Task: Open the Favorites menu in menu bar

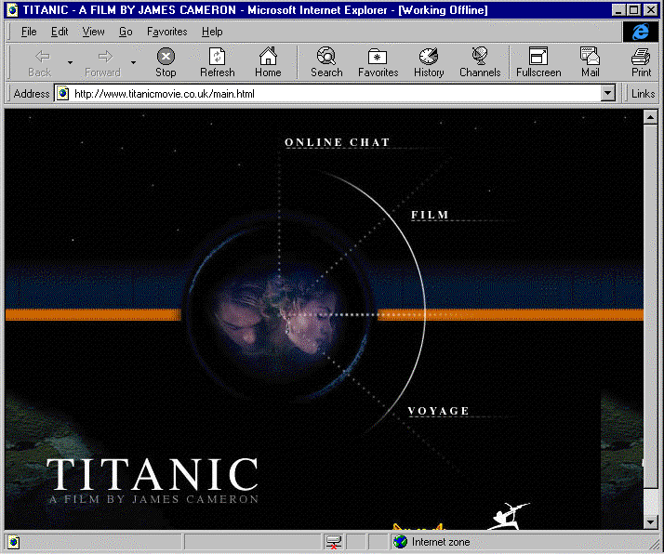Action: coord(167,32)
